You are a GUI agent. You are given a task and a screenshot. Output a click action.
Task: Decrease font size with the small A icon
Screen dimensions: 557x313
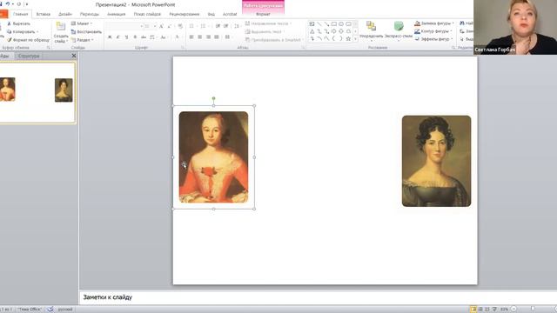[170, 26]
